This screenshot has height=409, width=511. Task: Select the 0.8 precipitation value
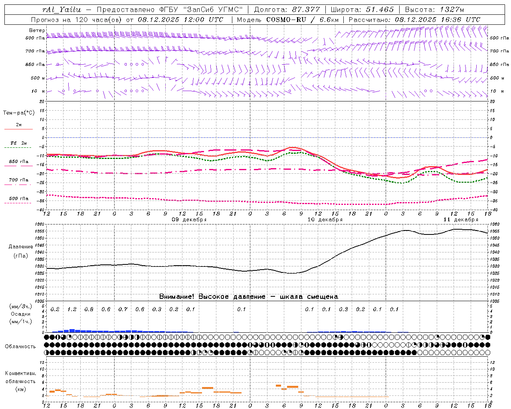(89, 309)
